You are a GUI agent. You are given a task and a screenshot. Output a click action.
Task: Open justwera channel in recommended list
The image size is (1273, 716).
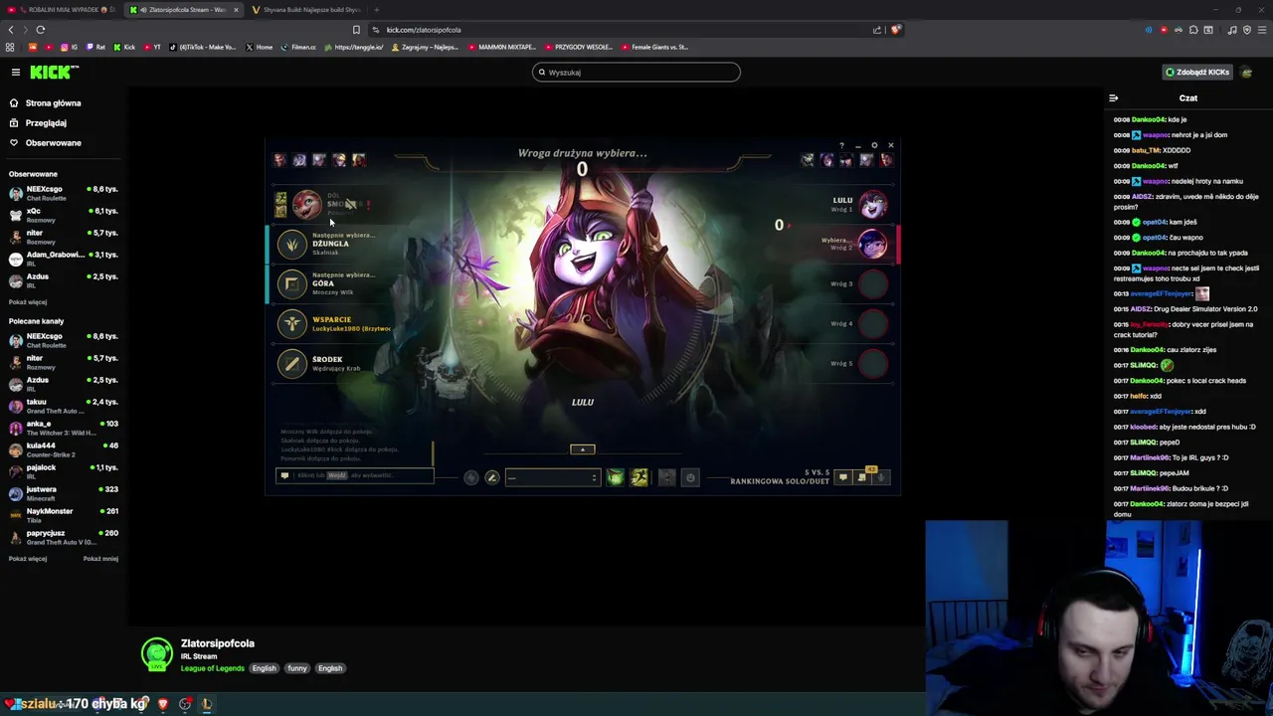(x=64, y=493)
